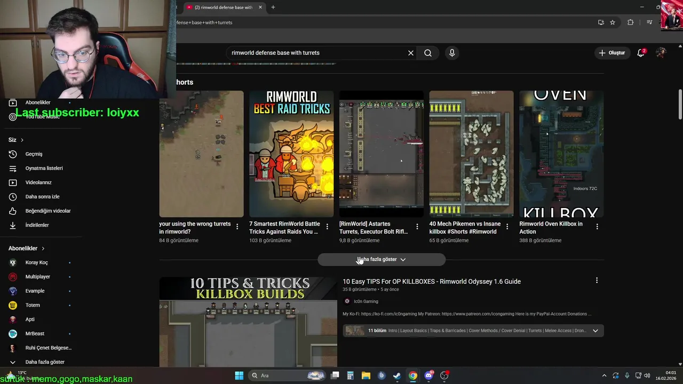Open a new browser tab

coord(273,7)
